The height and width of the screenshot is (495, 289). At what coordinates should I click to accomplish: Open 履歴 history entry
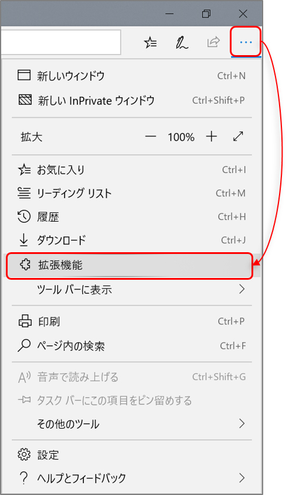point(131,217)
